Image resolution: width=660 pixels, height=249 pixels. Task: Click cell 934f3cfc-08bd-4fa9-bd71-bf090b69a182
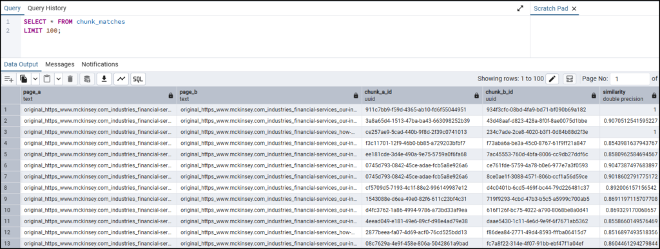click(541, 109)
